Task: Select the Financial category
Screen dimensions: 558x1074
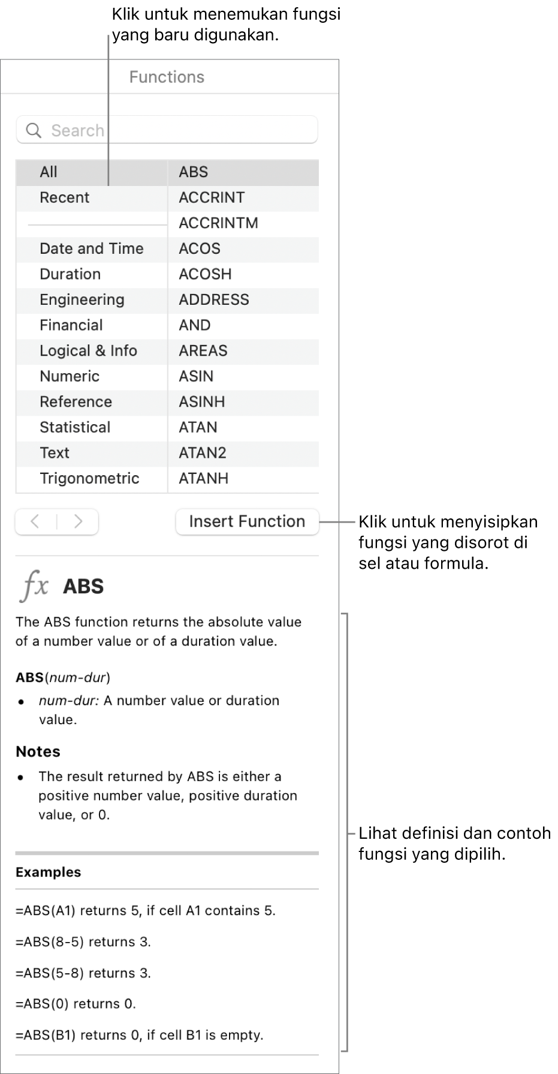Action: click(71, 325)
